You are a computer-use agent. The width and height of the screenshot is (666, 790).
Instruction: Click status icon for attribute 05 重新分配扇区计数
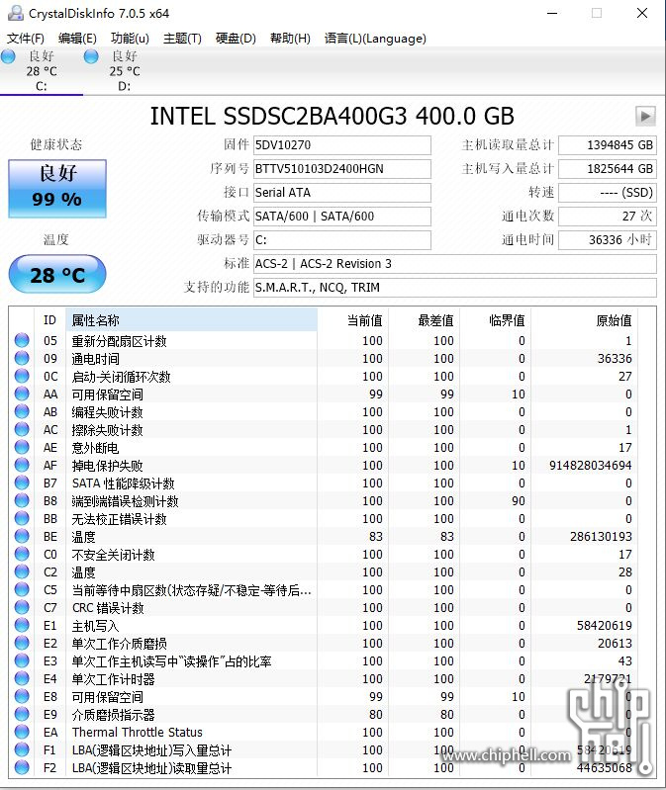click(22, 340)
